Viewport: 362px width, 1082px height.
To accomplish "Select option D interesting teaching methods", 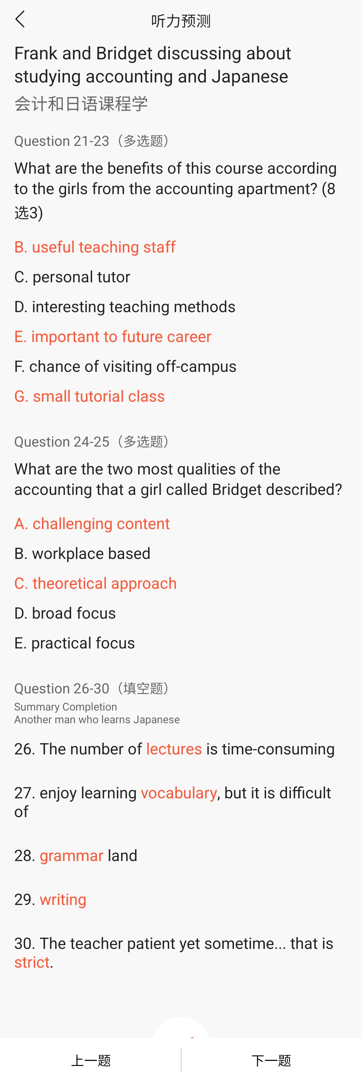I will (x=125, y=306).
